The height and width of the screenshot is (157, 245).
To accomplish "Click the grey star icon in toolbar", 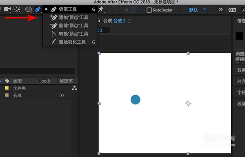I will coord(126,10).
